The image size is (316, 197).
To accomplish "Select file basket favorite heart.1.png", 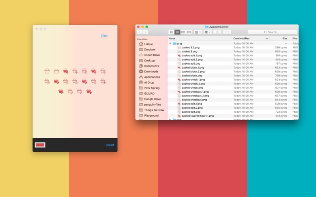I will pyautogui.click(x=233, y=116).
